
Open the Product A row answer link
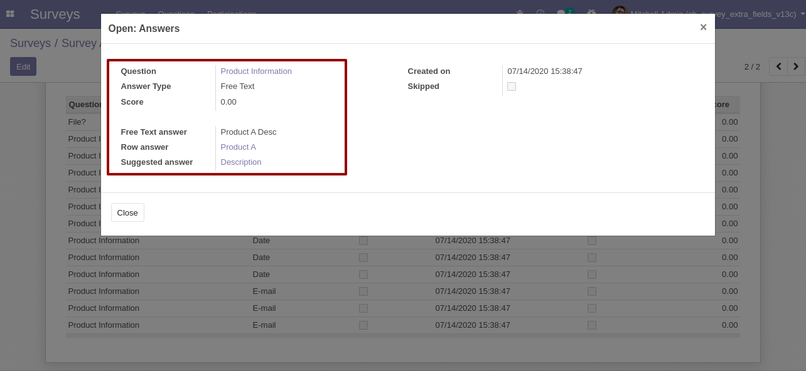(x=238, y=147)
